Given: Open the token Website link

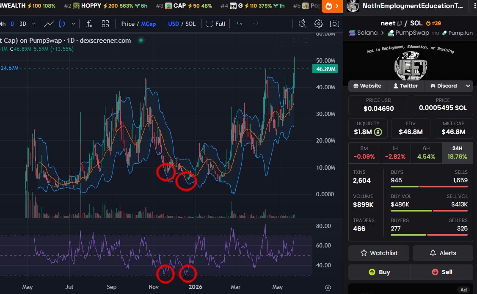Looking at the screenshot, I should click(367, 86).
